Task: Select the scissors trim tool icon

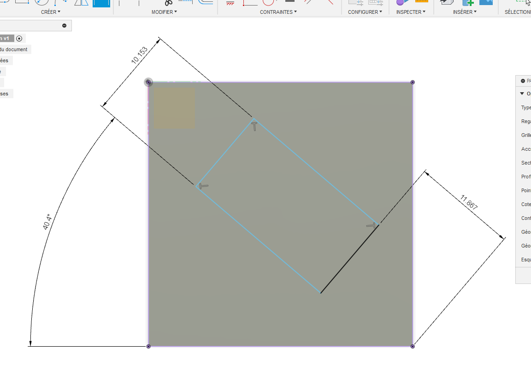Action: [168, 3]
